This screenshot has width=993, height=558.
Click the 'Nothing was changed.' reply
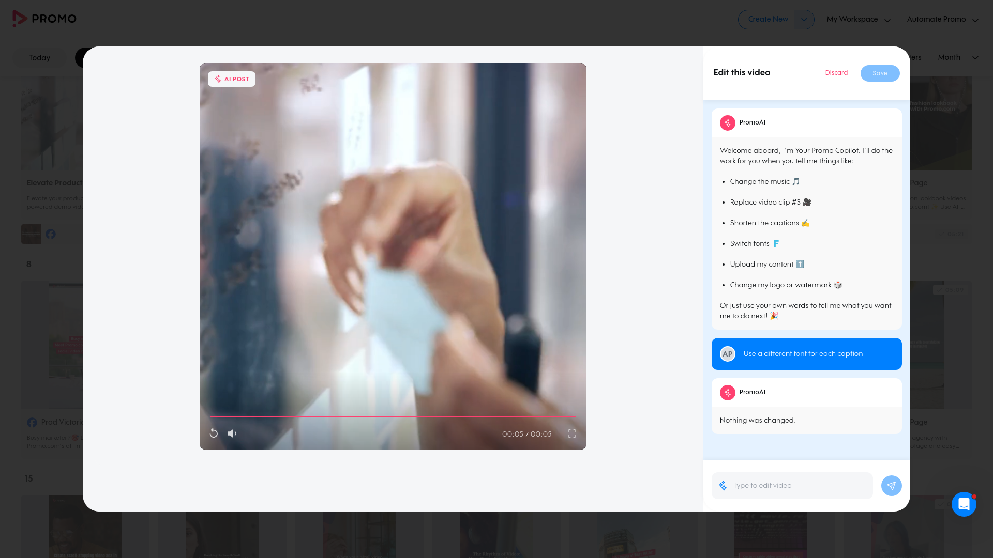tap(758, 421)
